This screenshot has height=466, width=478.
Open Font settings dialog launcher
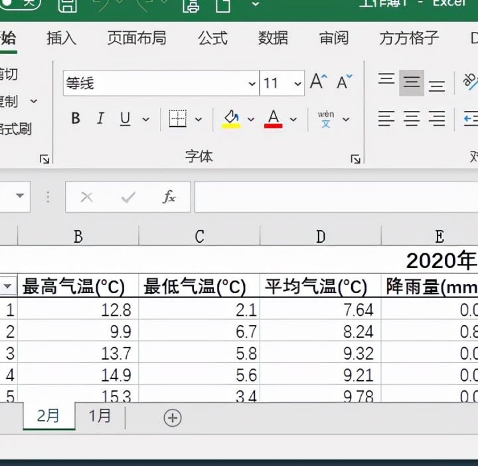click(x=355, y=159)
